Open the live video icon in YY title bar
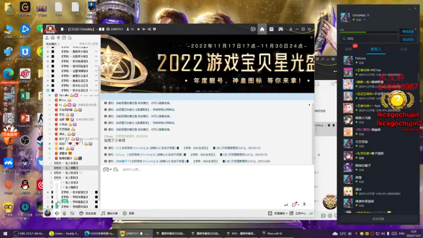The image size is (423, 238). tap(253, 29)
